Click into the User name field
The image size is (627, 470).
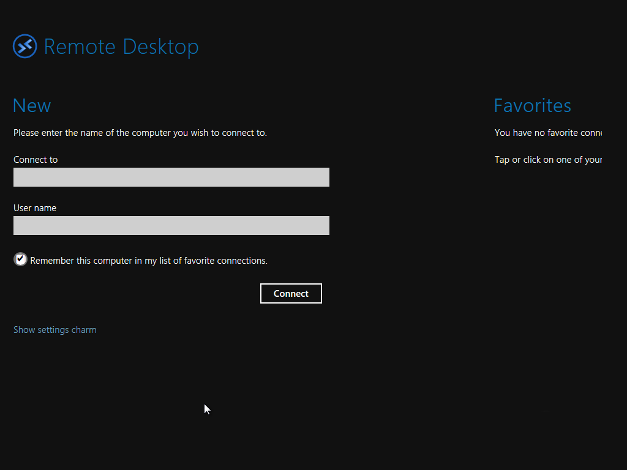[171, 225]
